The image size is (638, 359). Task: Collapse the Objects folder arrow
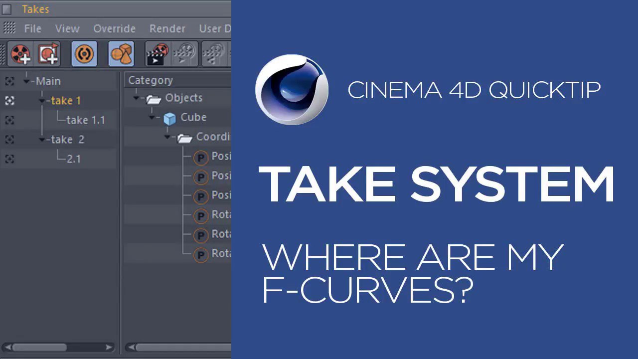point(136,98)
